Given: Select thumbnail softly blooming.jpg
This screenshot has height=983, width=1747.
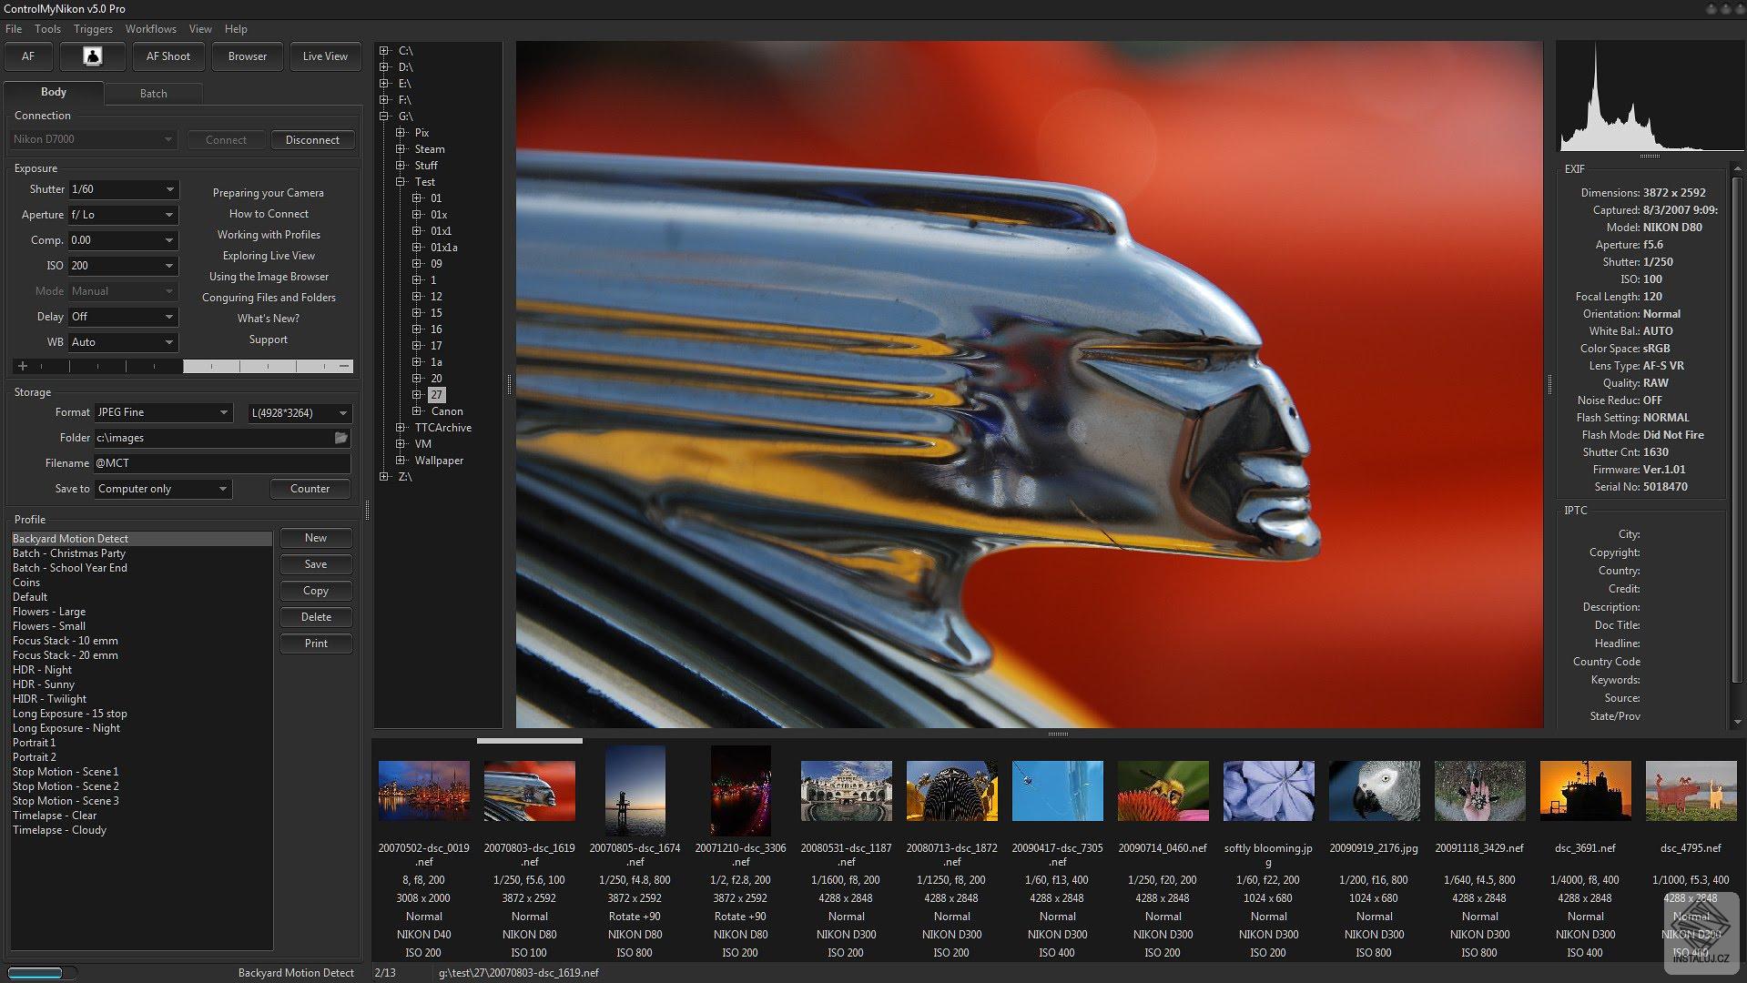Looking at the screenshot, I should point(1268,792).
